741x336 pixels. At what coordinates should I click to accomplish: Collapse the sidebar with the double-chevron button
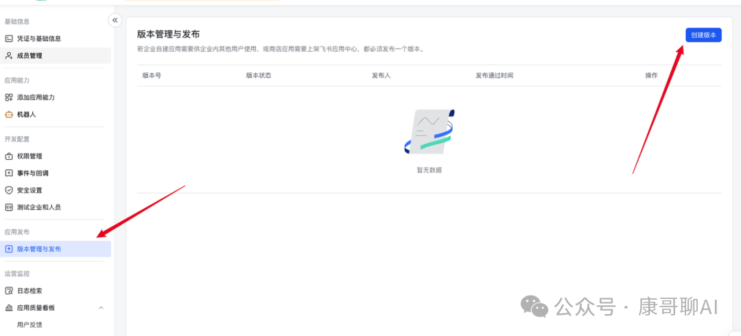tap(115, 21)
